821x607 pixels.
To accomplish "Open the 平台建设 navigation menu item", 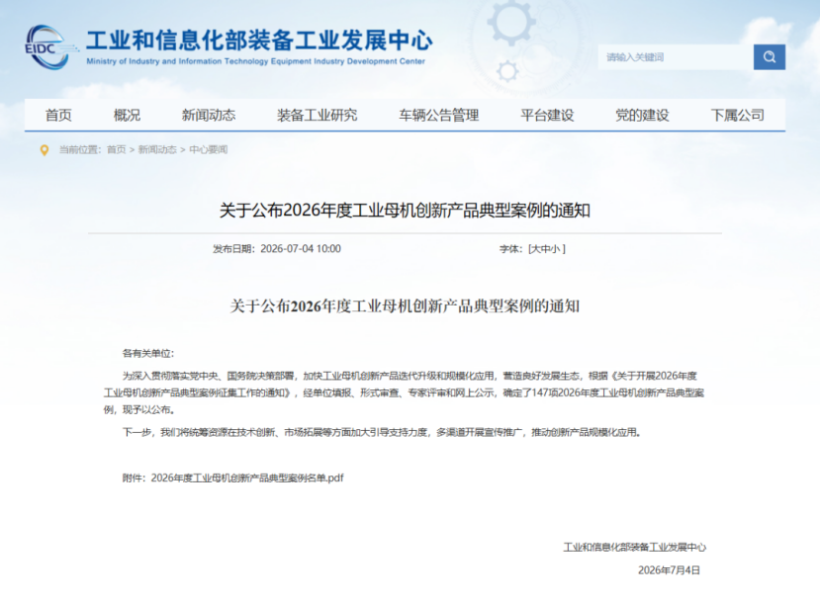I will click(x=547, y=115).
